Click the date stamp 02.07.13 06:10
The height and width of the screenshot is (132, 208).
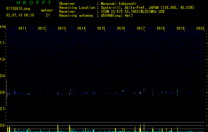pyautogui.click(x=20, y=15)
